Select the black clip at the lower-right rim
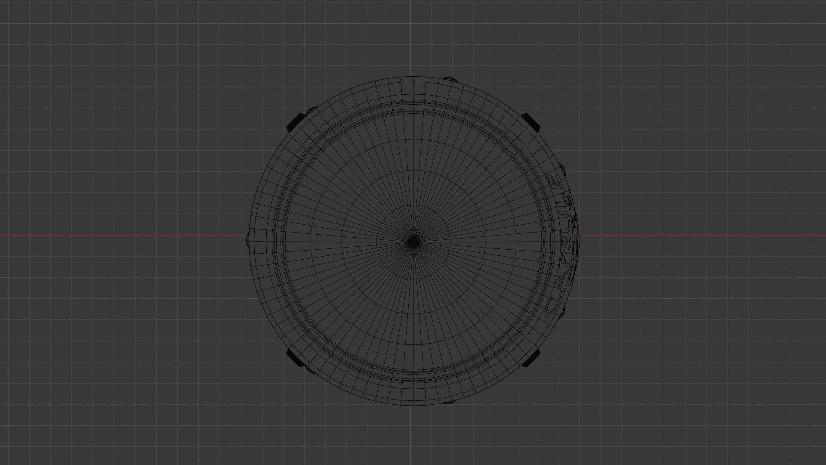This screenshot has width=826, height=465. (531, 358)
